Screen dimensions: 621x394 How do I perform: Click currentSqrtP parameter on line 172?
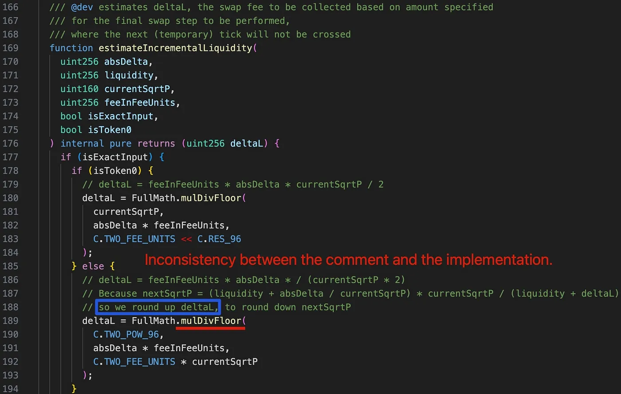tap(137, 89)
